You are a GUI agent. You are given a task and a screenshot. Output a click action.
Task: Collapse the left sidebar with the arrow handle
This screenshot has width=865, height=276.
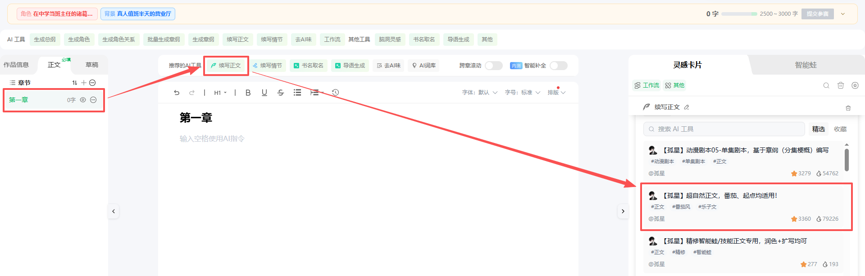(114, 211)
